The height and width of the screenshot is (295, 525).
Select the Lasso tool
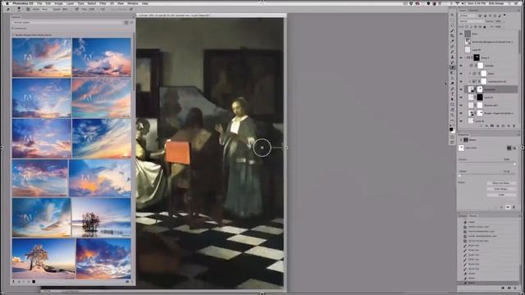452,25
